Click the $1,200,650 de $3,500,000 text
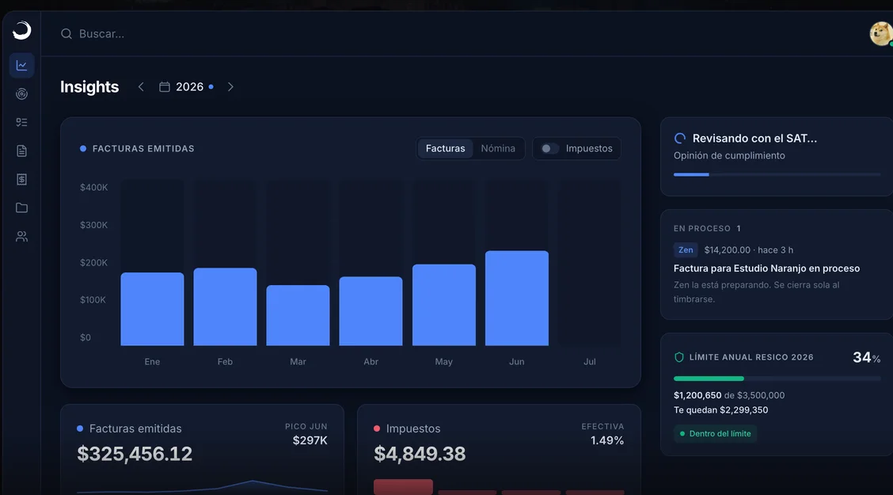Screen dimensions: 893x495 pyautogui.click(x=729, y=395)
